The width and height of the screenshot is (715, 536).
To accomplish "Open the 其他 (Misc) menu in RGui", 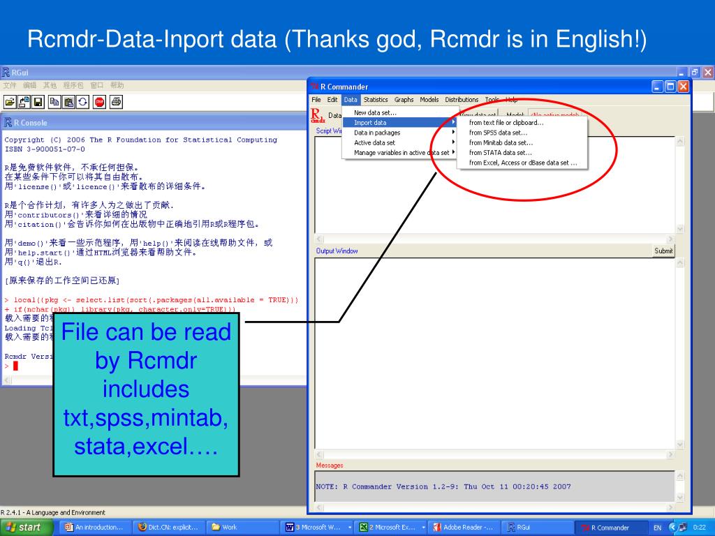I will 50,85.
